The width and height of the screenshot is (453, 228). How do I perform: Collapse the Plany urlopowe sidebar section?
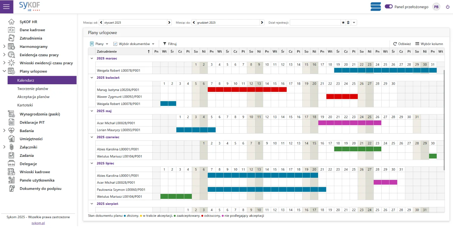point(4,71)
